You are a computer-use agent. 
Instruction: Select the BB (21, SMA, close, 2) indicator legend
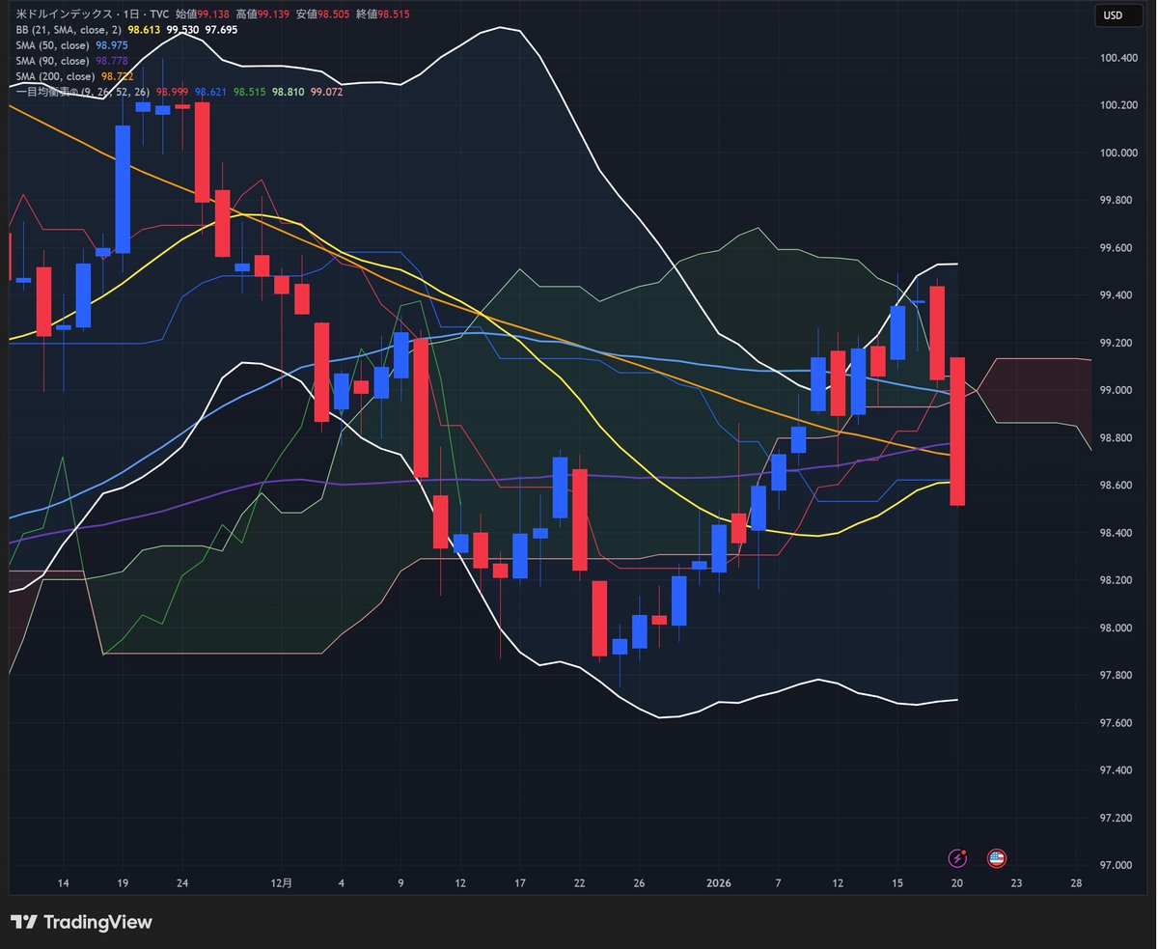pos(69,31)
